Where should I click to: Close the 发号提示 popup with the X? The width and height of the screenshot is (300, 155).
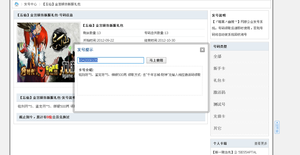click(x=202, y=50)
